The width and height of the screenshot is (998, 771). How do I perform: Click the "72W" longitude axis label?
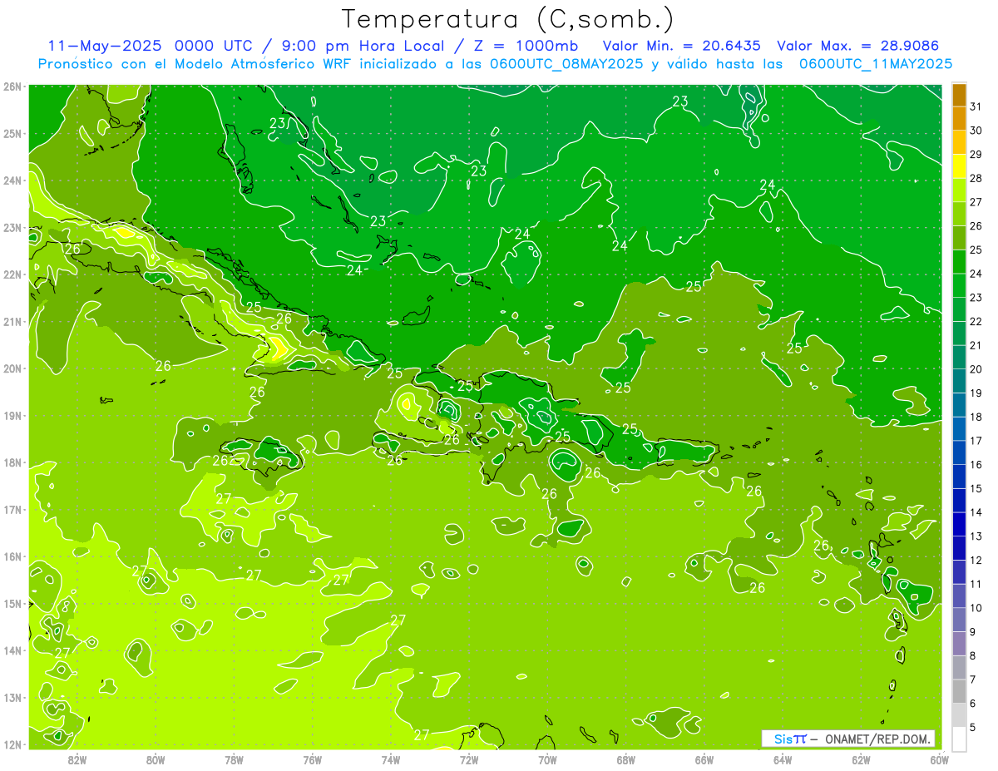[469, 759]
